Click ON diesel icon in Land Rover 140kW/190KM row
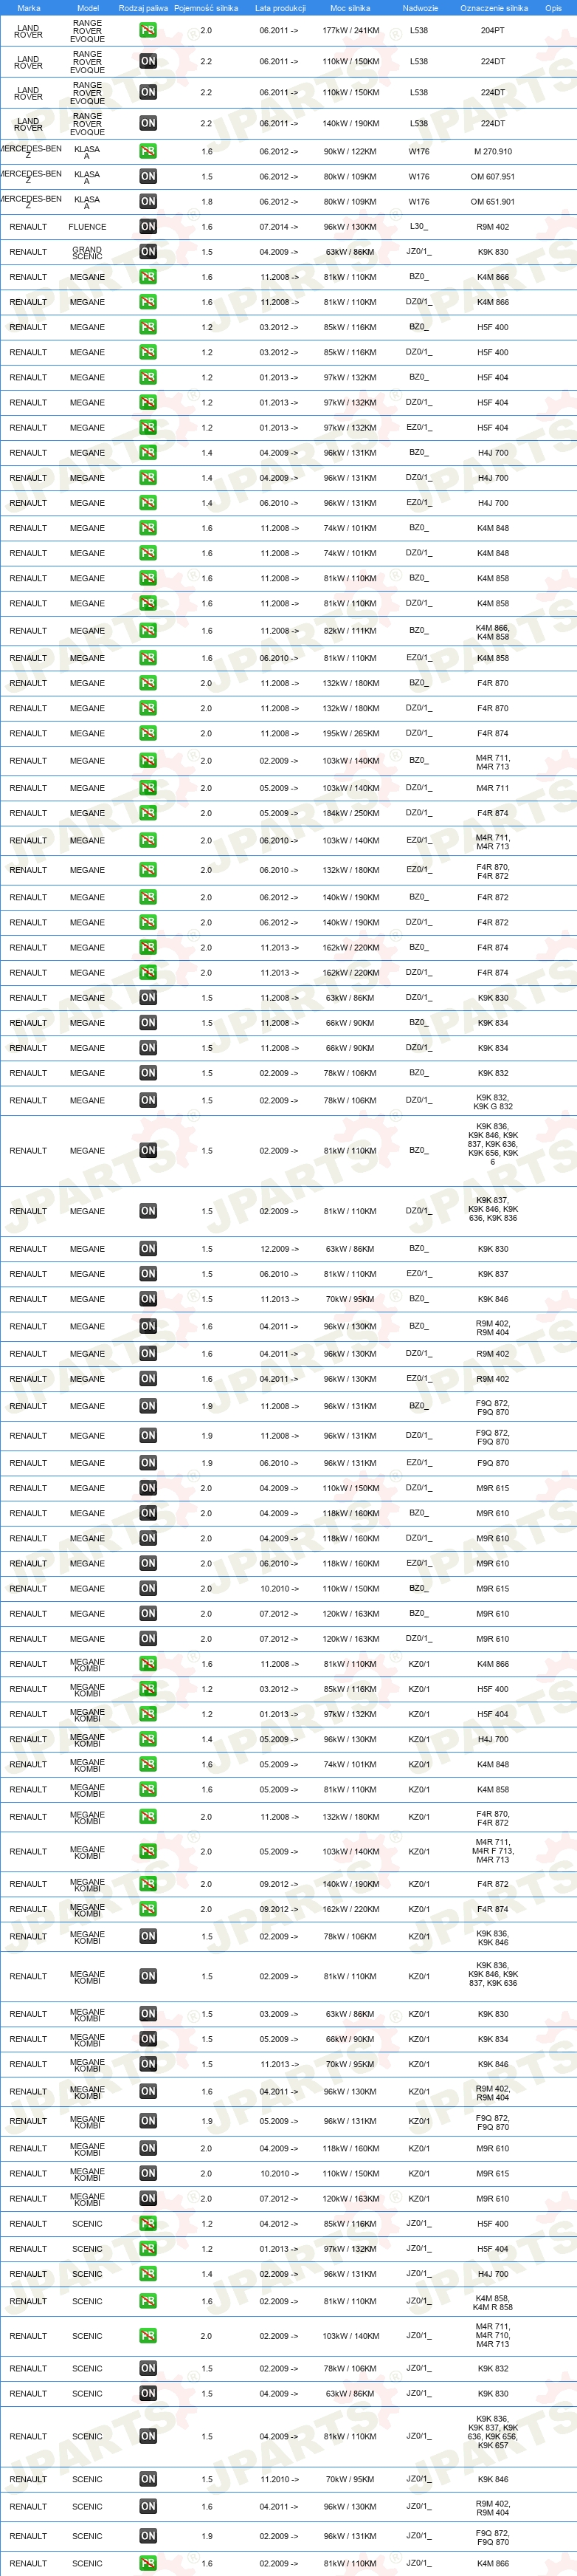 coord(148,124)
